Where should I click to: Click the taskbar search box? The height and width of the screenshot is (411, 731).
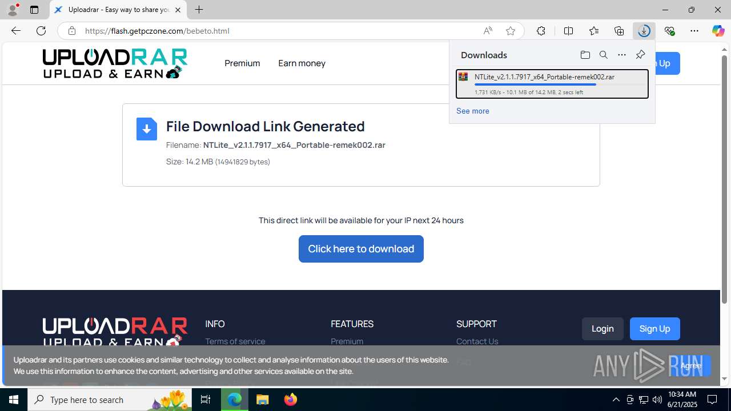tap(110, 400)
